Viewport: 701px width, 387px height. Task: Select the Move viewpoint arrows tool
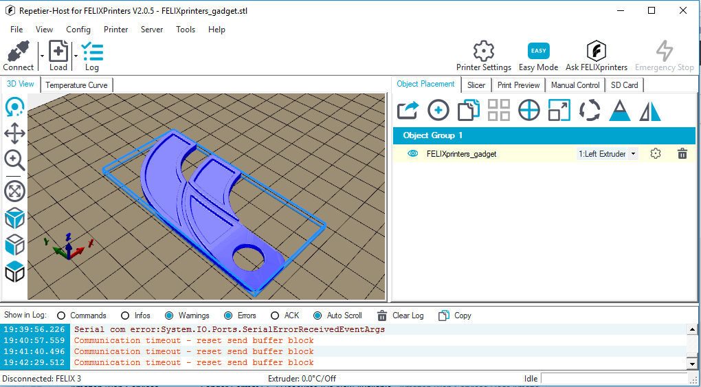click(14, 133)
